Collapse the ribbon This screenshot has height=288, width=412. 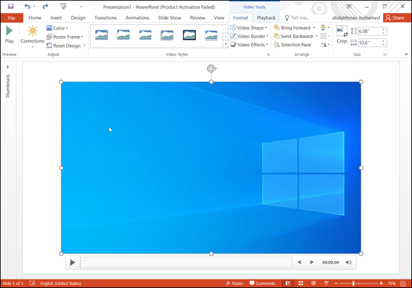pos(406,54)
